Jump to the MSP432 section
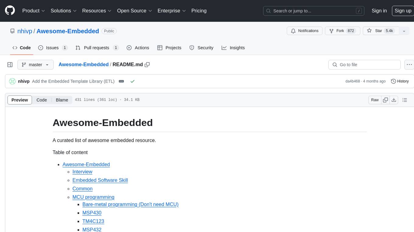The width and height of the screenshot is (414, 232). [x=92, y=230]
